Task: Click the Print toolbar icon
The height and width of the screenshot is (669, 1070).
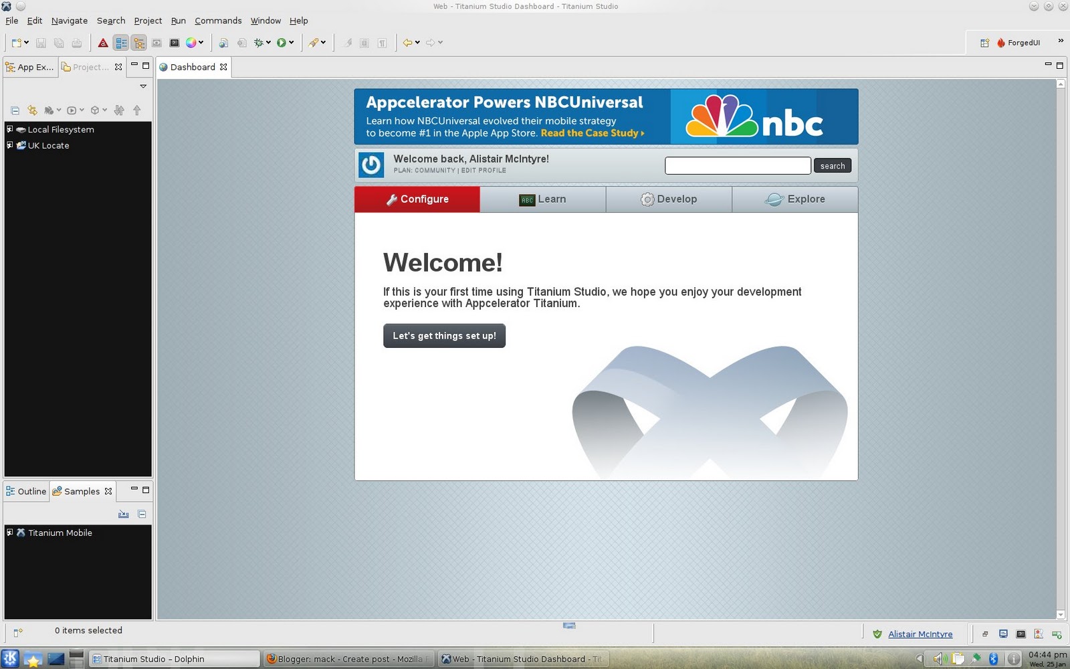Action: pyautogui.click(x=77, y=41)
